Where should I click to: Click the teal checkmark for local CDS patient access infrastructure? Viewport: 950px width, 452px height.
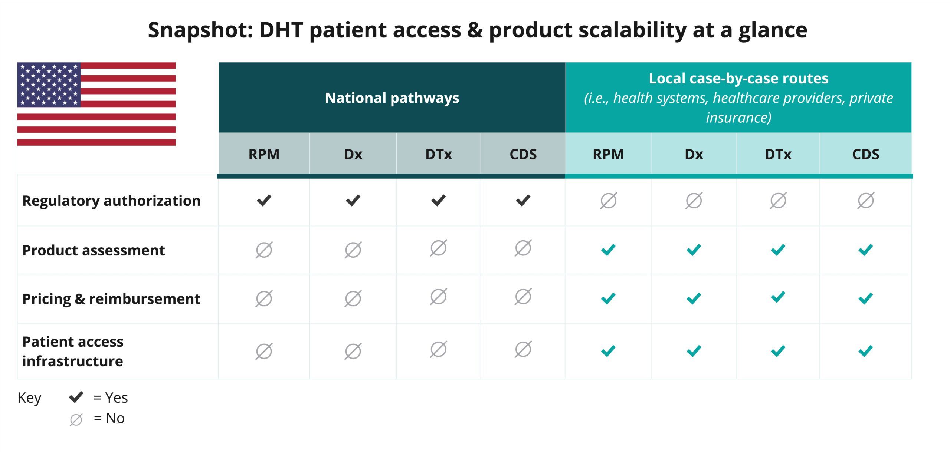point(865,351)
